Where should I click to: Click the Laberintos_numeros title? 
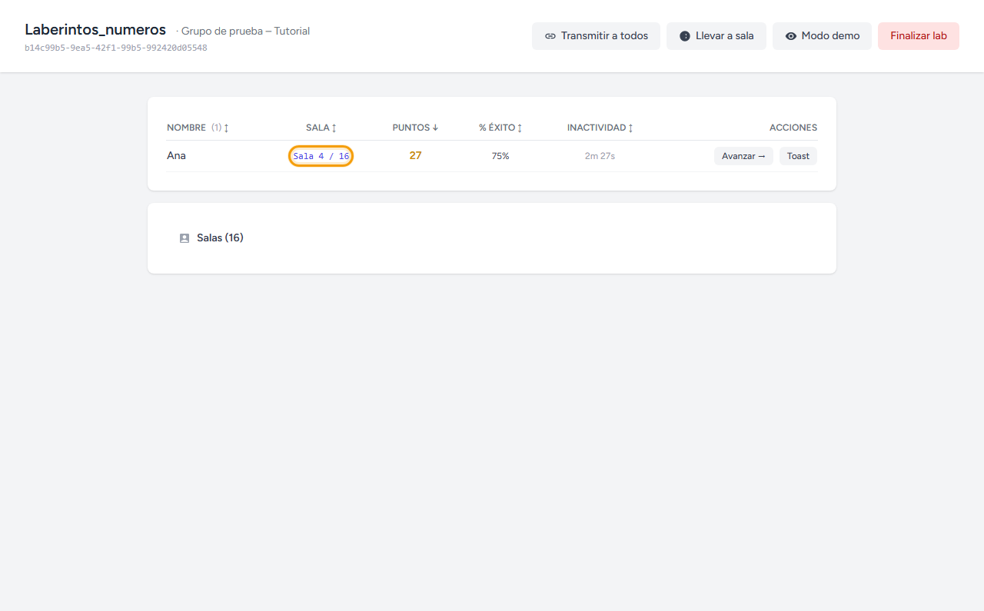click(95, 30)
